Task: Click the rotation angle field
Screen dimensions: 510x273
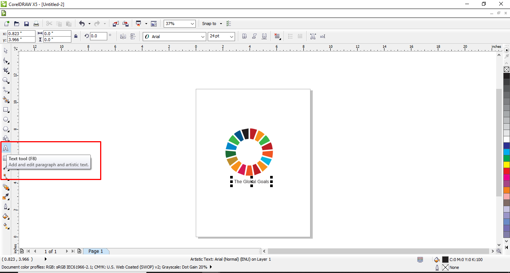Action: pos(99,36)
